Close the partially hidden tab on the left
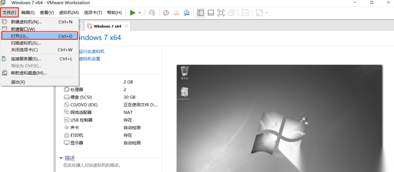The width and height of the screenshot is (394, 172). [80, 26]
